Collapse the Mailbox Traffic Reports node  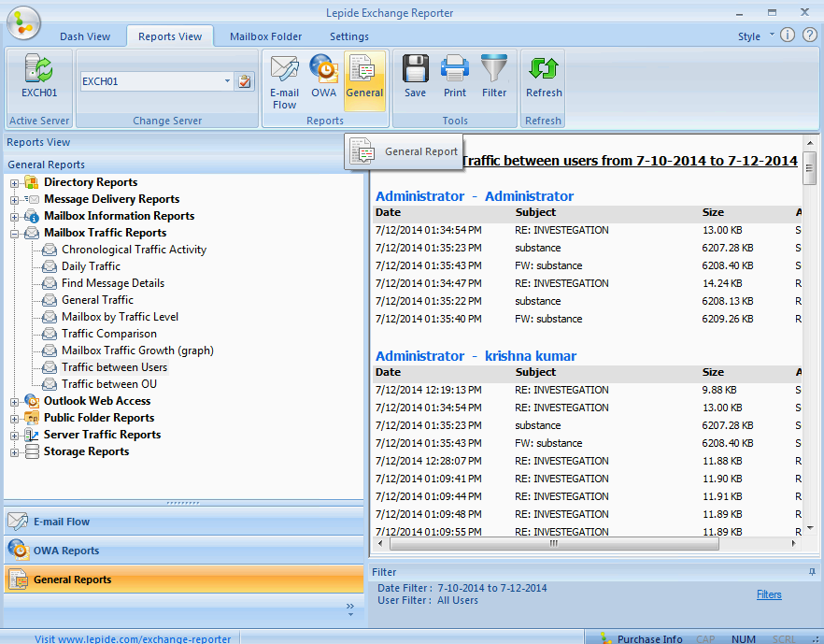[14, 234]
